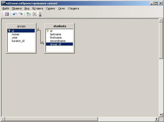Open the Файл menu
This screenshot has width=164, height=122.
6,8
